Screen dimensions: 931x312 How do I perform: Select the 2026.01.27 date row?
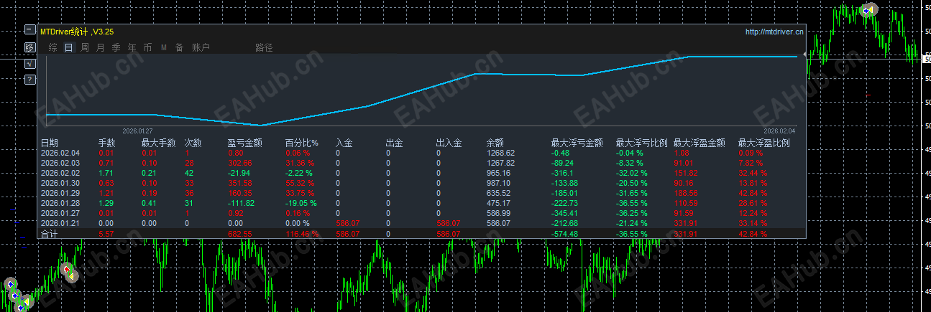pyautogui.click(x=60, y=213)
